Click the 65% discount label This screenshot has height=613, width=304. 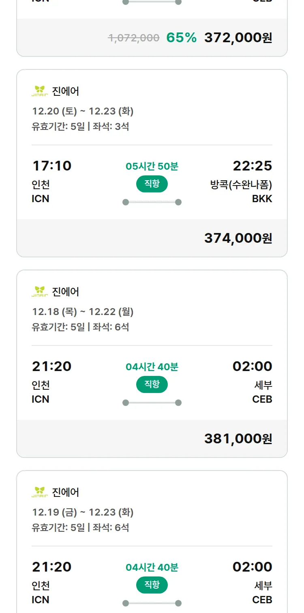point(181,38)
